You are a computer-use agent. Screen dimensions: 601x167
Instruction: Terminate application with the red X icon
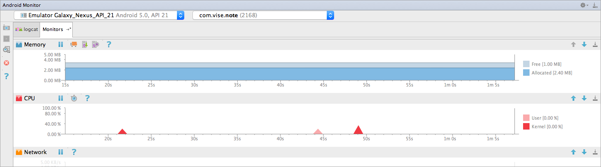[6, 63]
